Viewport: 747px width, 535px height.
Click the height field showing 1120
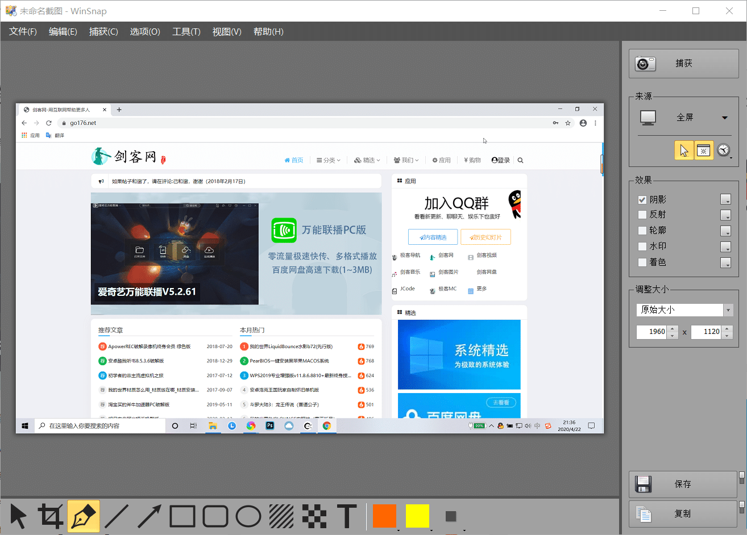[706, 332]
